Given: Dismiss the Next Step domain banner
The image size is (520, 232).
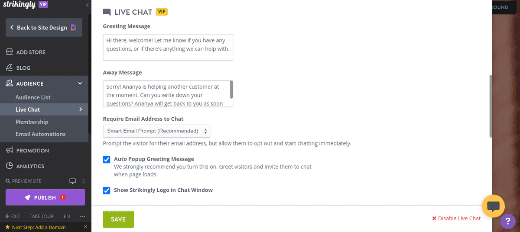Looking at the screenshot, I should (x=85, y=227).
